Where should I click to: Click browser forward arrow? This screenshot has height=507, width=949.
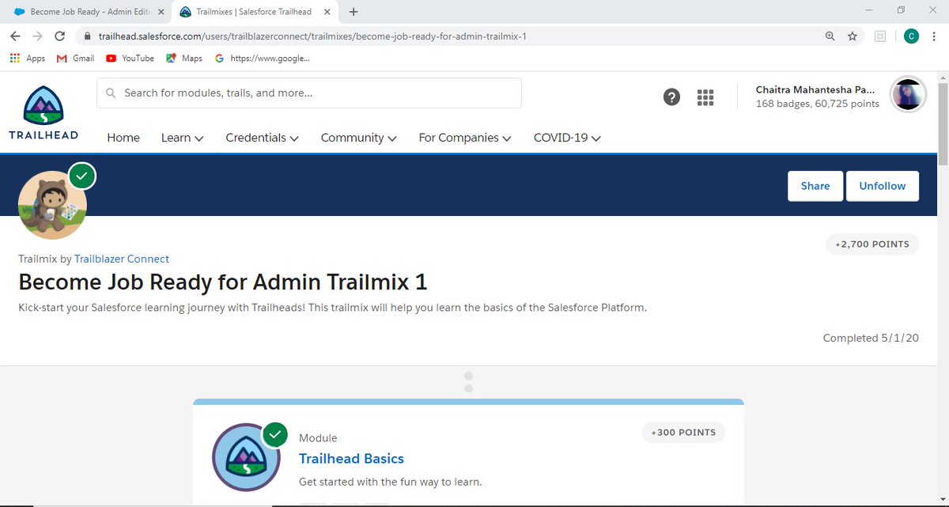point(37,36)
